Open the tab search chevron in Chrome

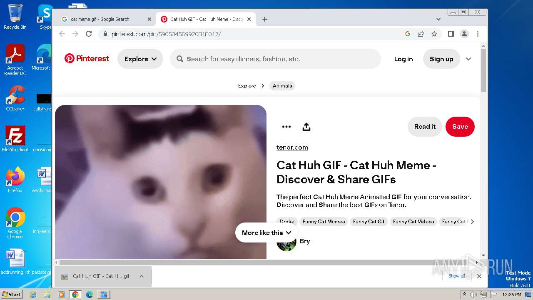click(438, 19)
